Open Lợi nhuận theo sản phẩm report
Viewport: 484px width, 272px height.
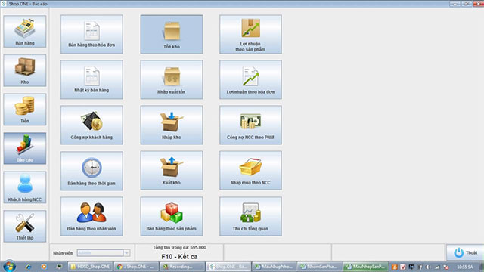pyautogui.click(x=250, y=34)
